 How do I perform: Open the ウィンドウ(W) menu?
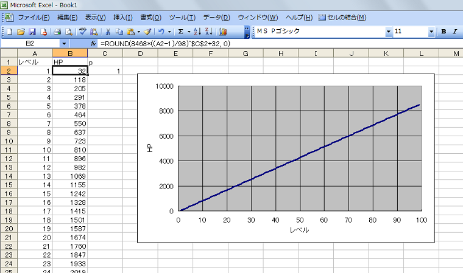(258, 18)
